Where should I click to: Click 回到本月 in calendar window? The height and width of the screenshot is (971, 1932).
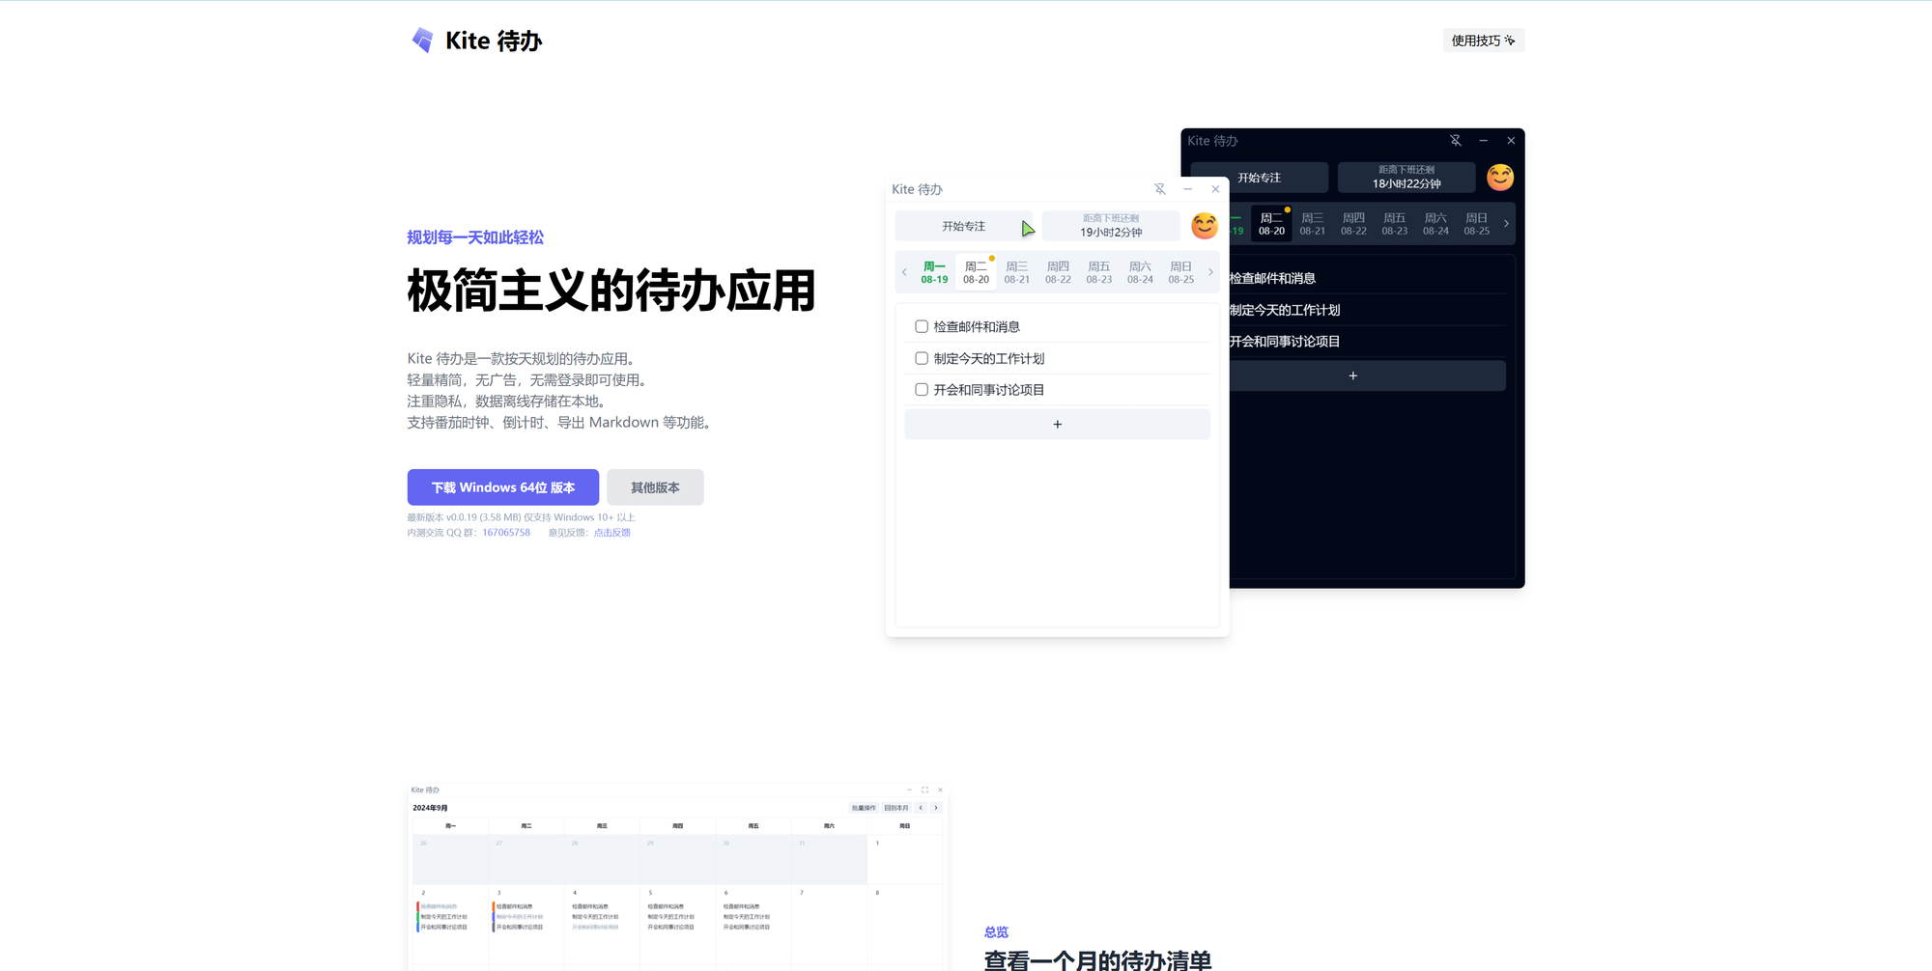pyautogui.click(x=896, y=808)
